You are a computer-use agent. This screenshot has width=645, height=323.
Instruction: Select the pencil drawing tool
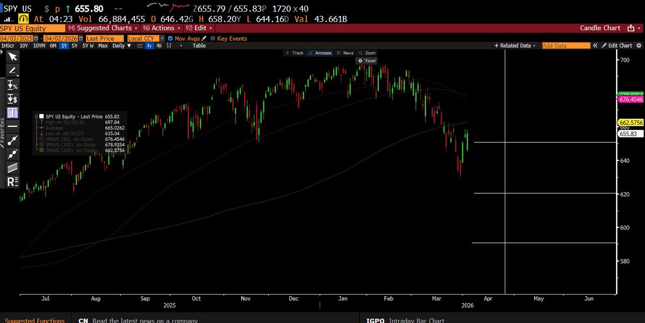point(12,70)
